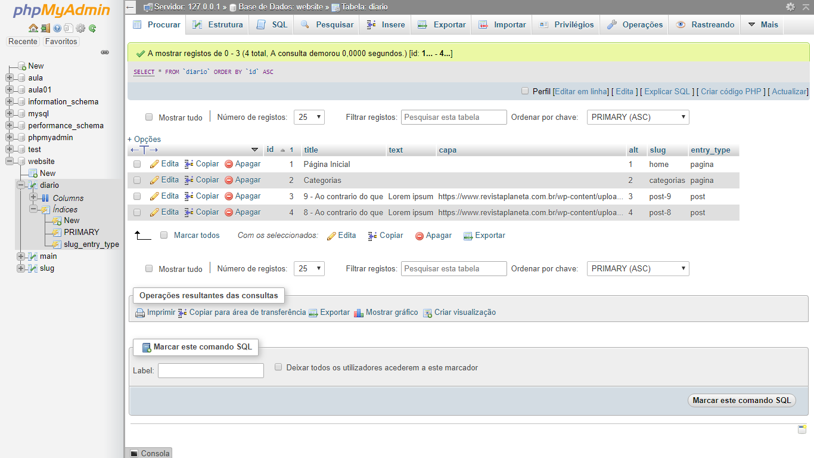Screen dimensions: 814x458
Task: Toggle the Perfil checkbox
Action: pos(525,91)
